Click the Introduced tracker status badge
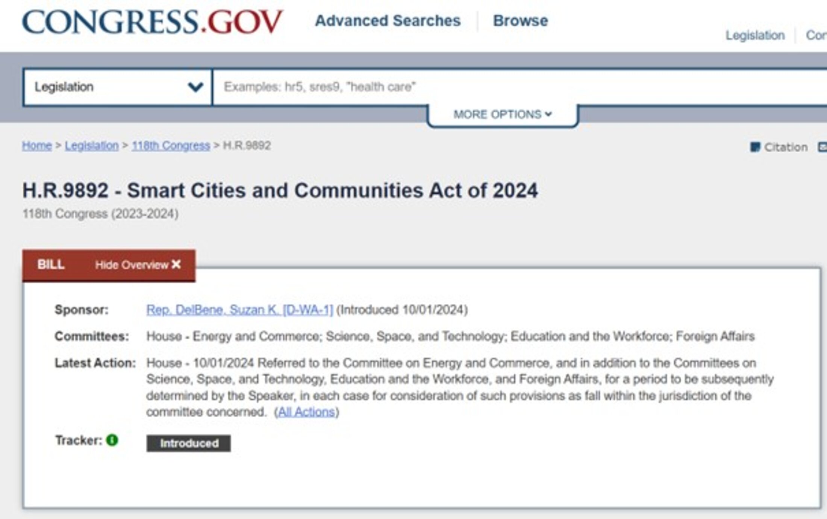The image size is (827, 519). tap(189, 443)
